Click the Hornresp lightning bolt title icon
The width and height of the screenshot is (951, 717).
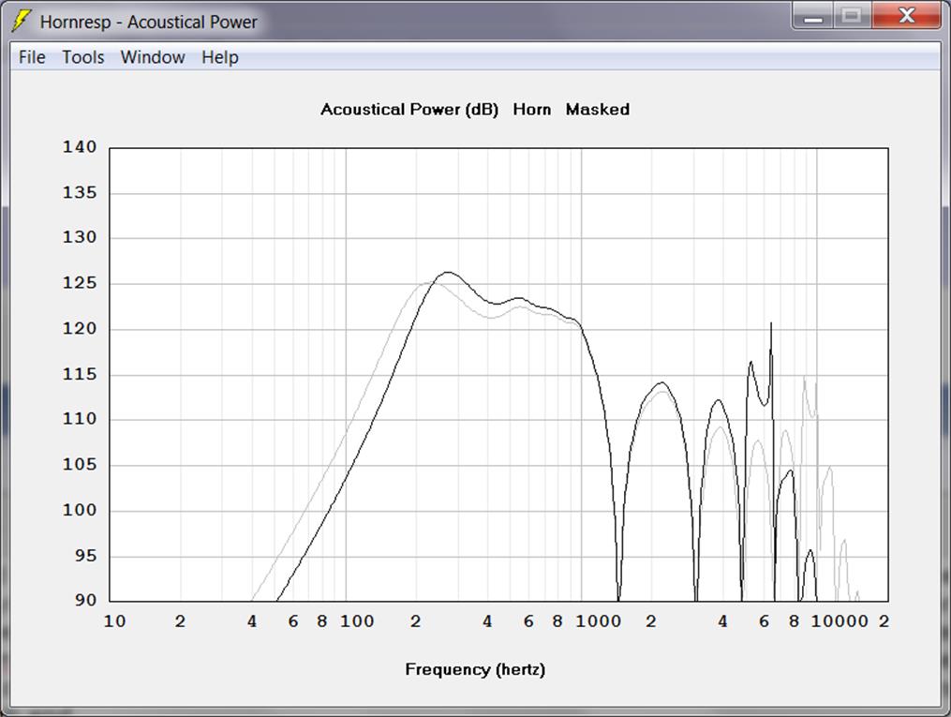22,21
